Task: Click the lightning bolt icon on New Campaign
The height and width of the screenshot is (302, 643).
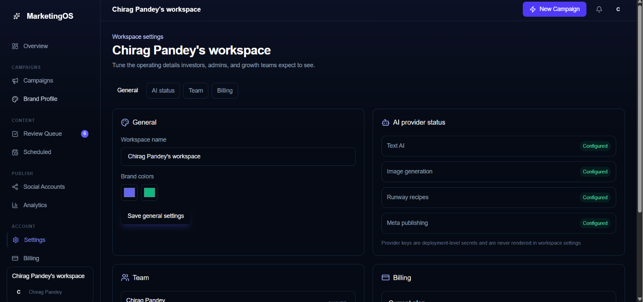Action: click(533, 9)
